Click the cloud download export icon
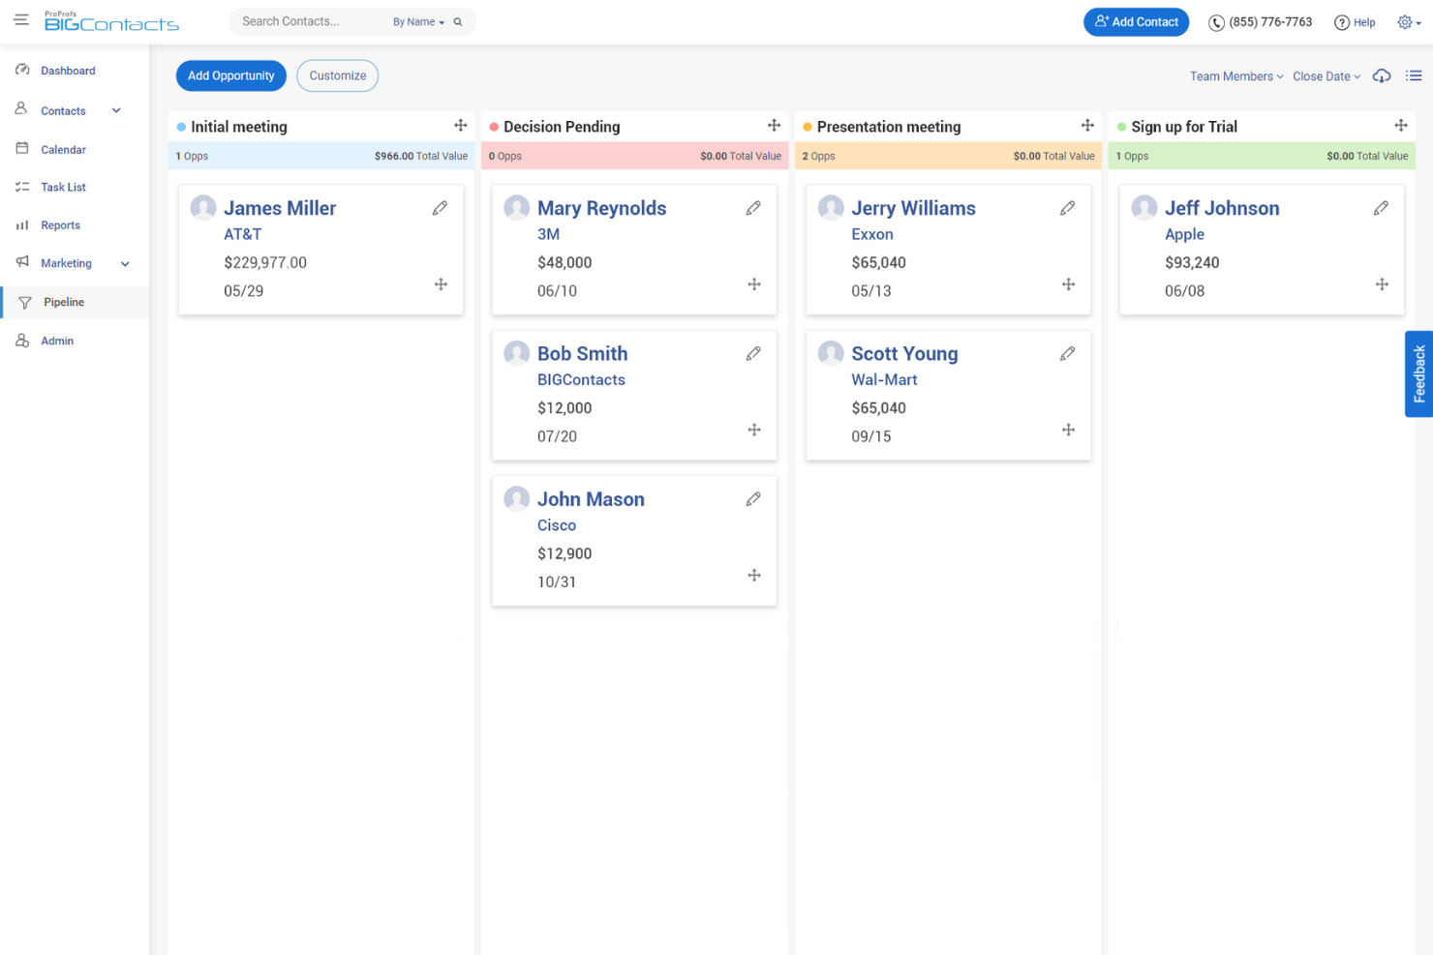 coord(1382,76)
